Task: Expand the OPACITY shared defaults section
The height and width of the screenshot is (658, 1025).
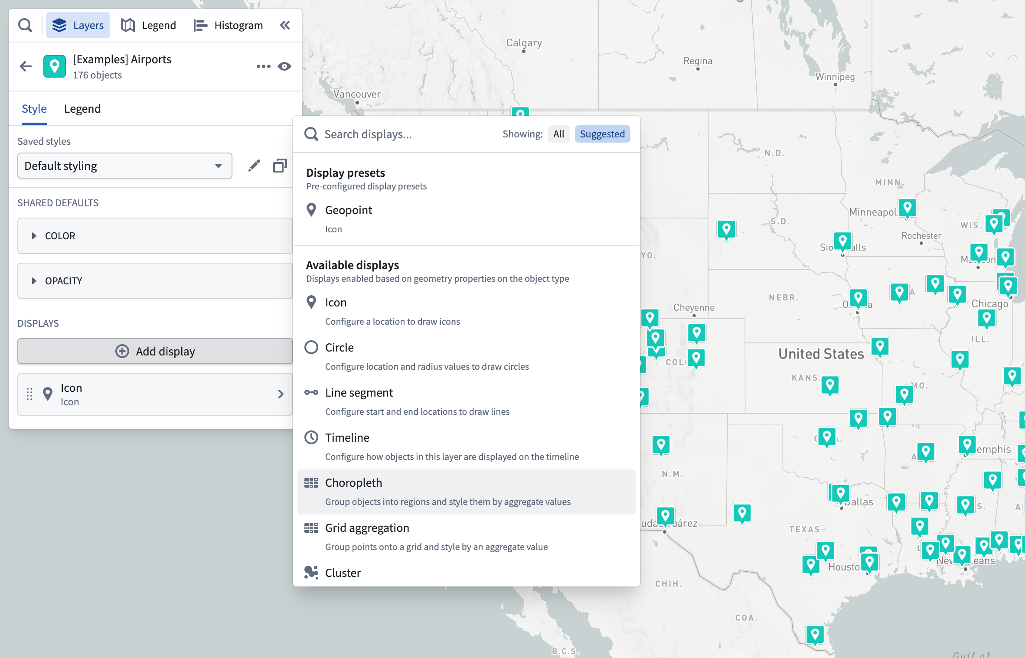Action: click(x=63, y=280)
